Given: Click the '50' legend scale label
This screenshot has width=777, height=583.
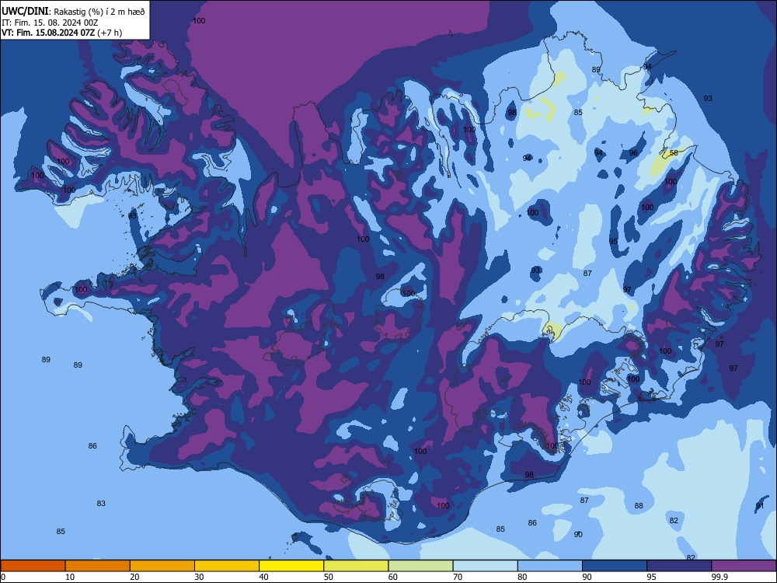Looking at the screenshot, I should 329,577.
